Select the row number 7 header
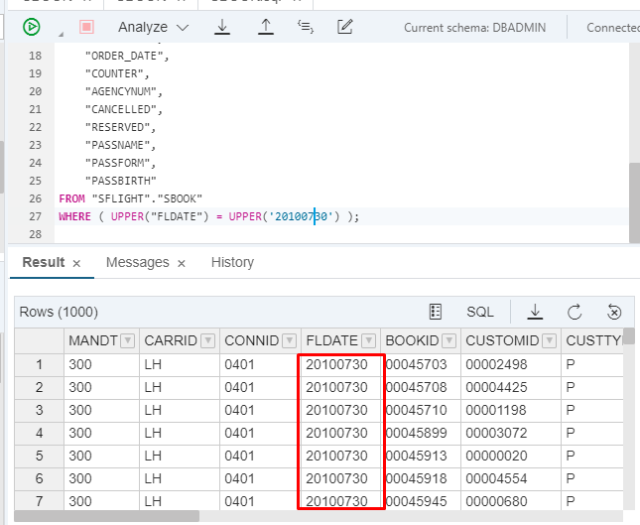The height and width of the screenshot is (525, 640). tap(39, 501)
